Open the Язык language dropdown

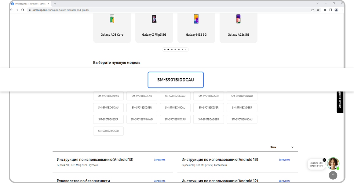click(x=282, y=147)
